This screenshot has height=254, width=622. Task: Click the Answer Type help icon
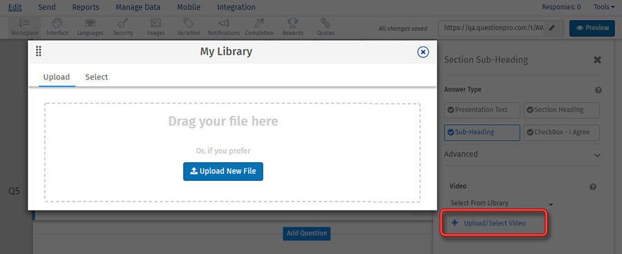[599, 90]
